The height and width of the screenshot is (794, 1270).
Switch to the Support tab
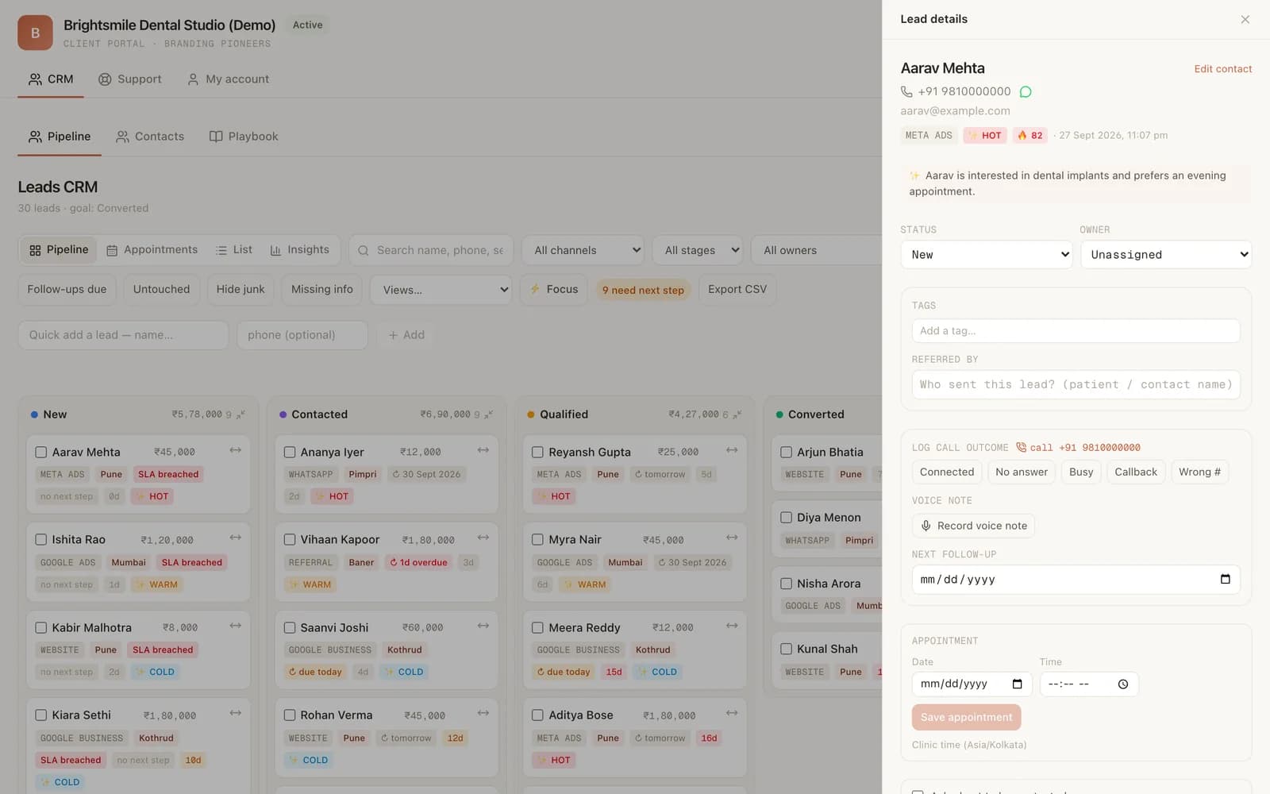pos(130,79)
